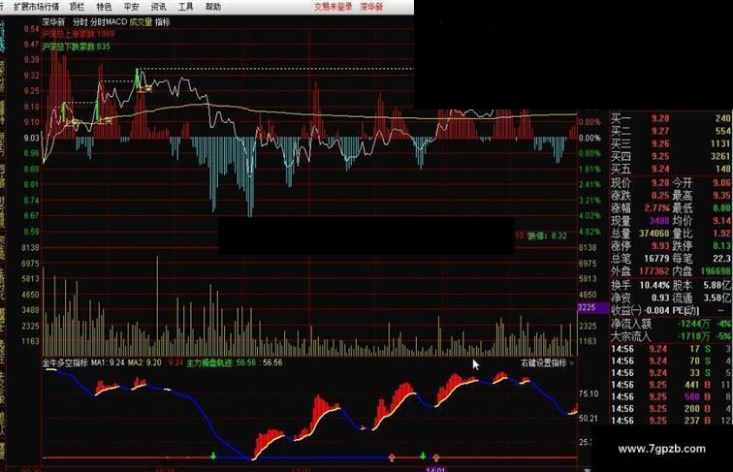Screen dimensions: 733x472
Task: Open the 帮助 menu
Action: 213,7
